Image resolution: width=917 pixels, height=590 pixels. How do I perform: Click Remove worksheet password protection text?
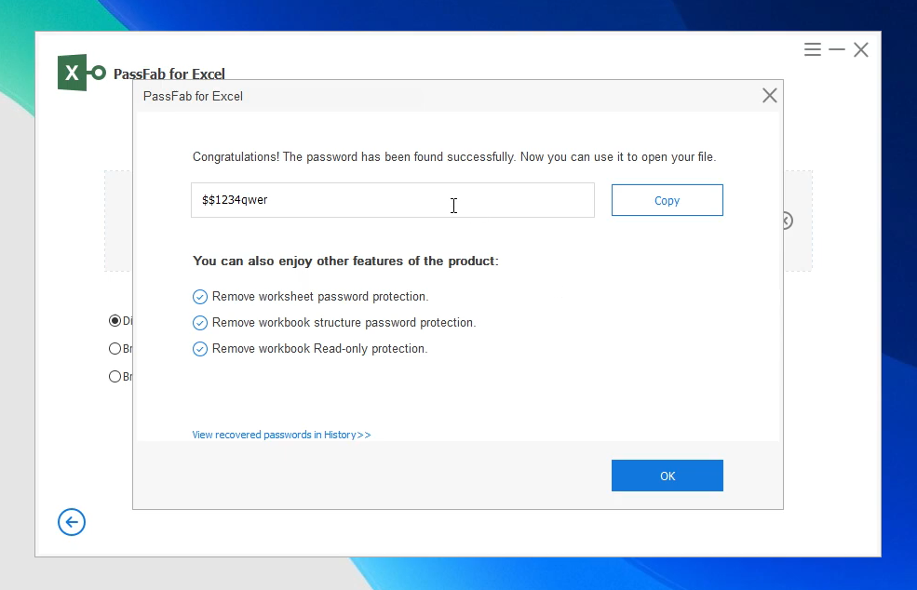320,297
